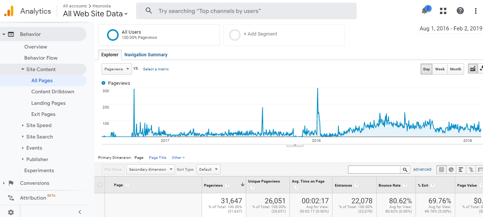Open the Pageviews metric dropdown
The image size is (483, 217).
[x=116, y=69]
